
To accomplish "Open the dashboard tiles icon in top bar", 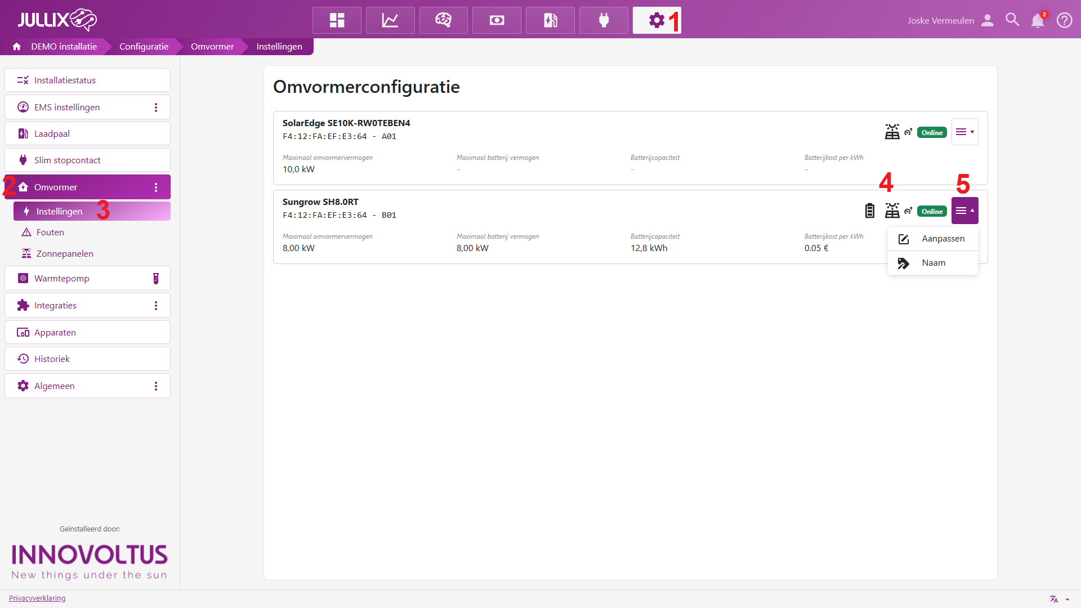I will coord(337,20).
